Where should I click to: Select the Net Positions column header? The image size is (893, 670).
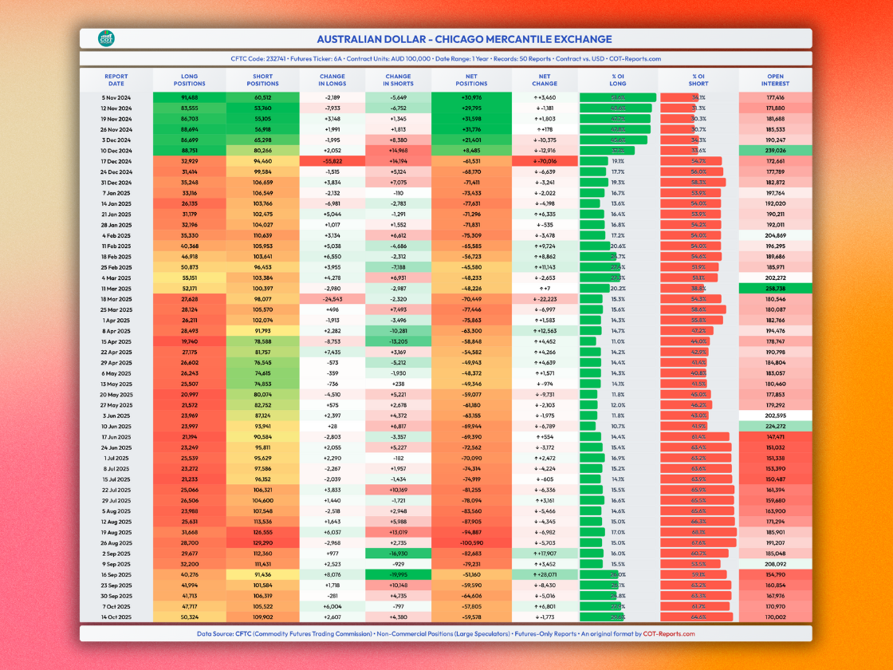[471, 80]
